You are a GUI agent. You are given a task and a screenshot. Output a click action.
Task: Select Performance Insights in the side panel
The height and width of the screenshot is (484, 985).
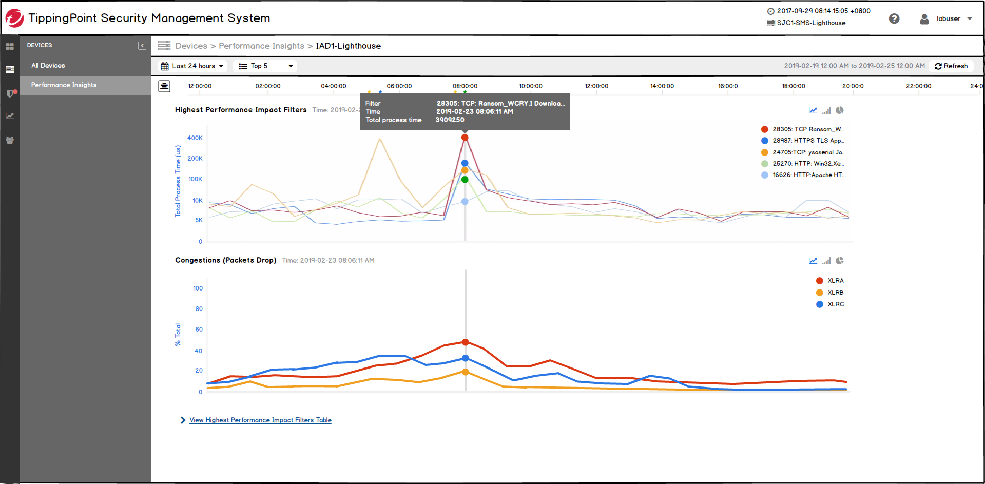pyautogui.click(x=85, y=85)
